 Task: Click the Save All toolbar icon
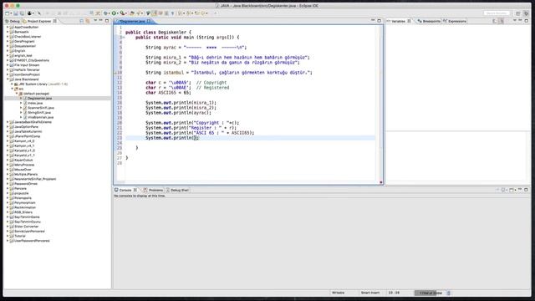22,13
